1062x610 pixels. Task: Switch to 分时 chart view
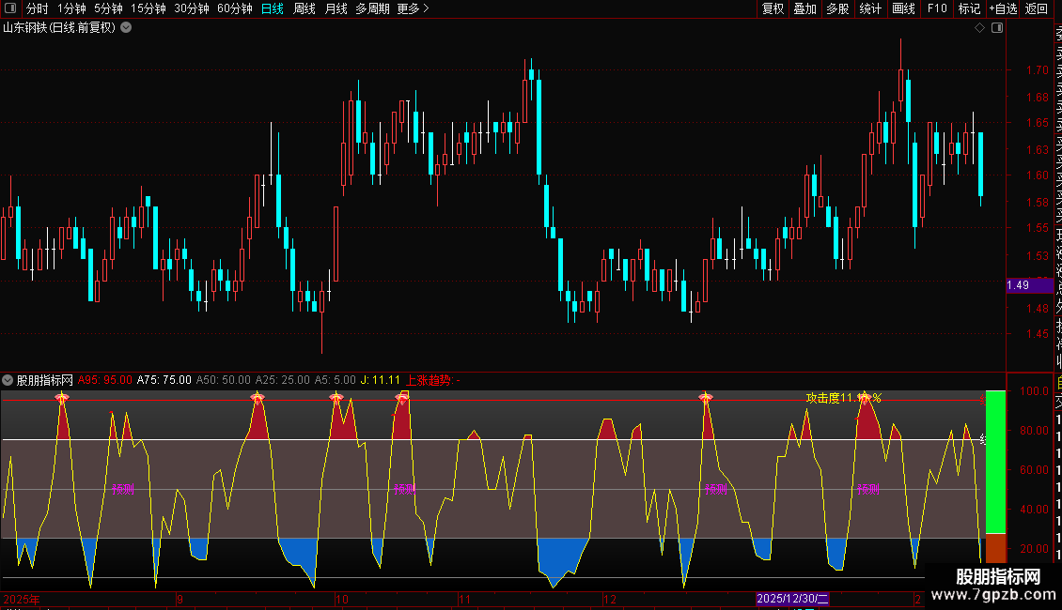coord(37,8)
